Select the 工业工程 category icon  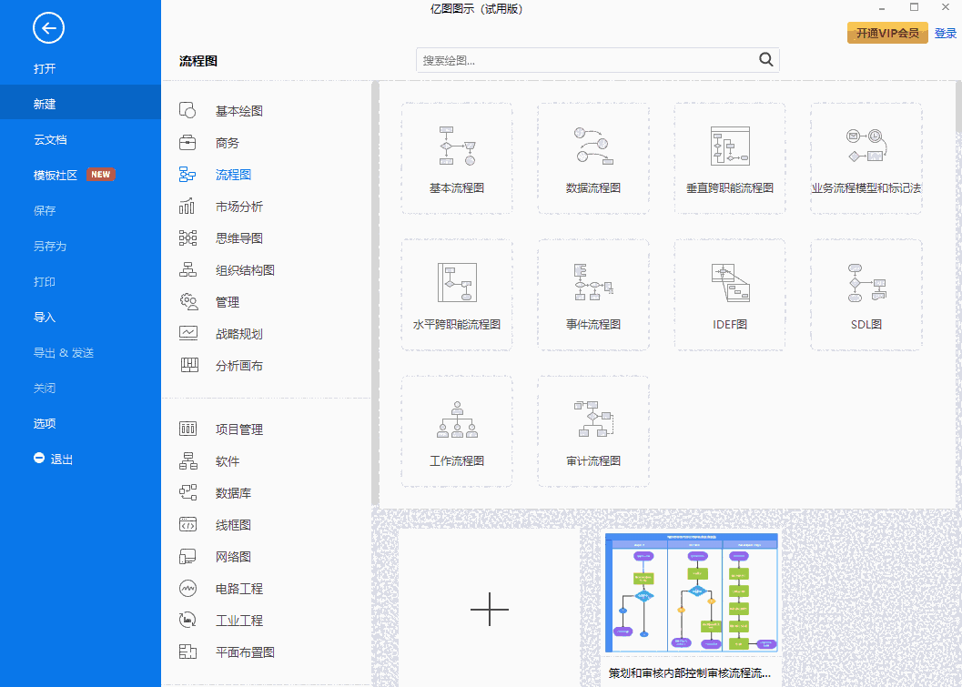click(x=188, y=620)
